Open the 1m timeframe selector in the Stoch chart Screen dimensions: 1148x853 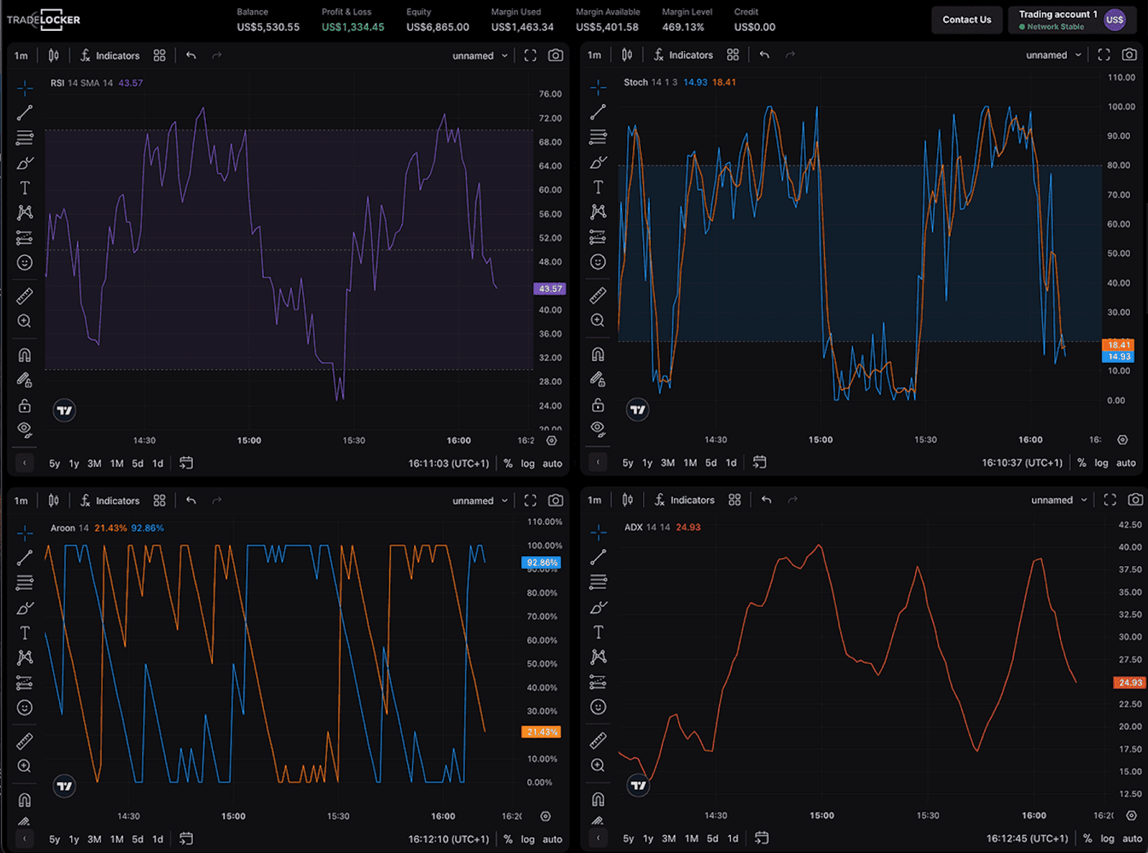594,55
